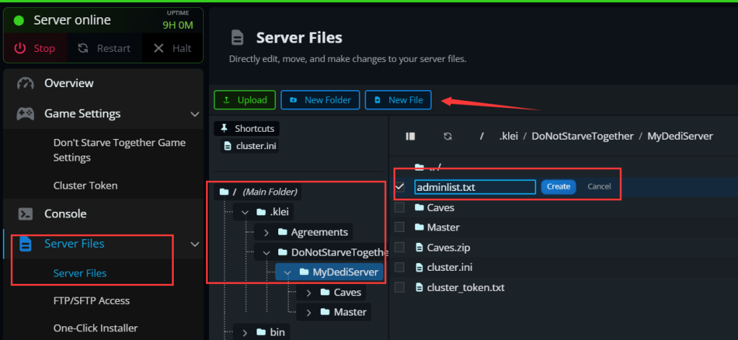
Task: Expand the bin folder tree node
Action: click(x=244, y=332)
